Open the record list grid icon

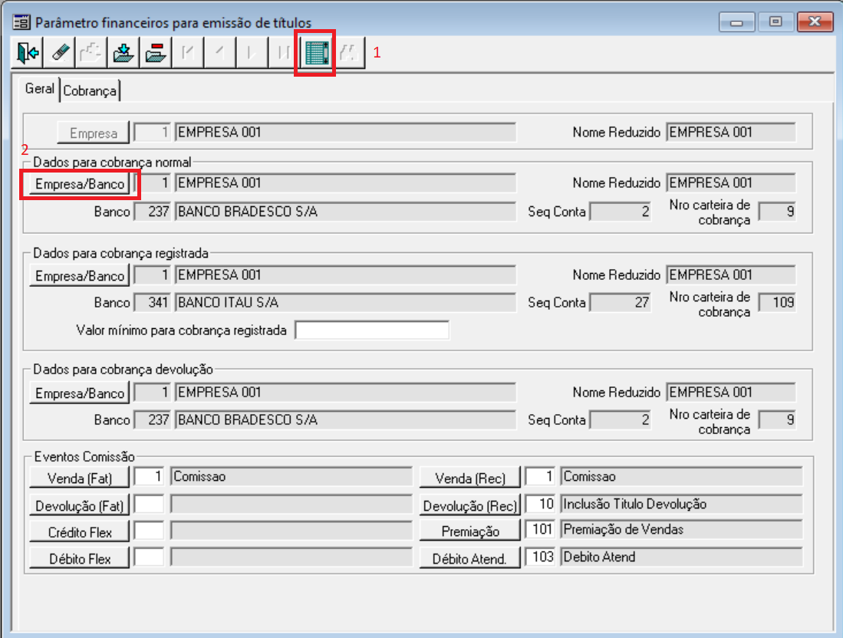coord(315,53)
